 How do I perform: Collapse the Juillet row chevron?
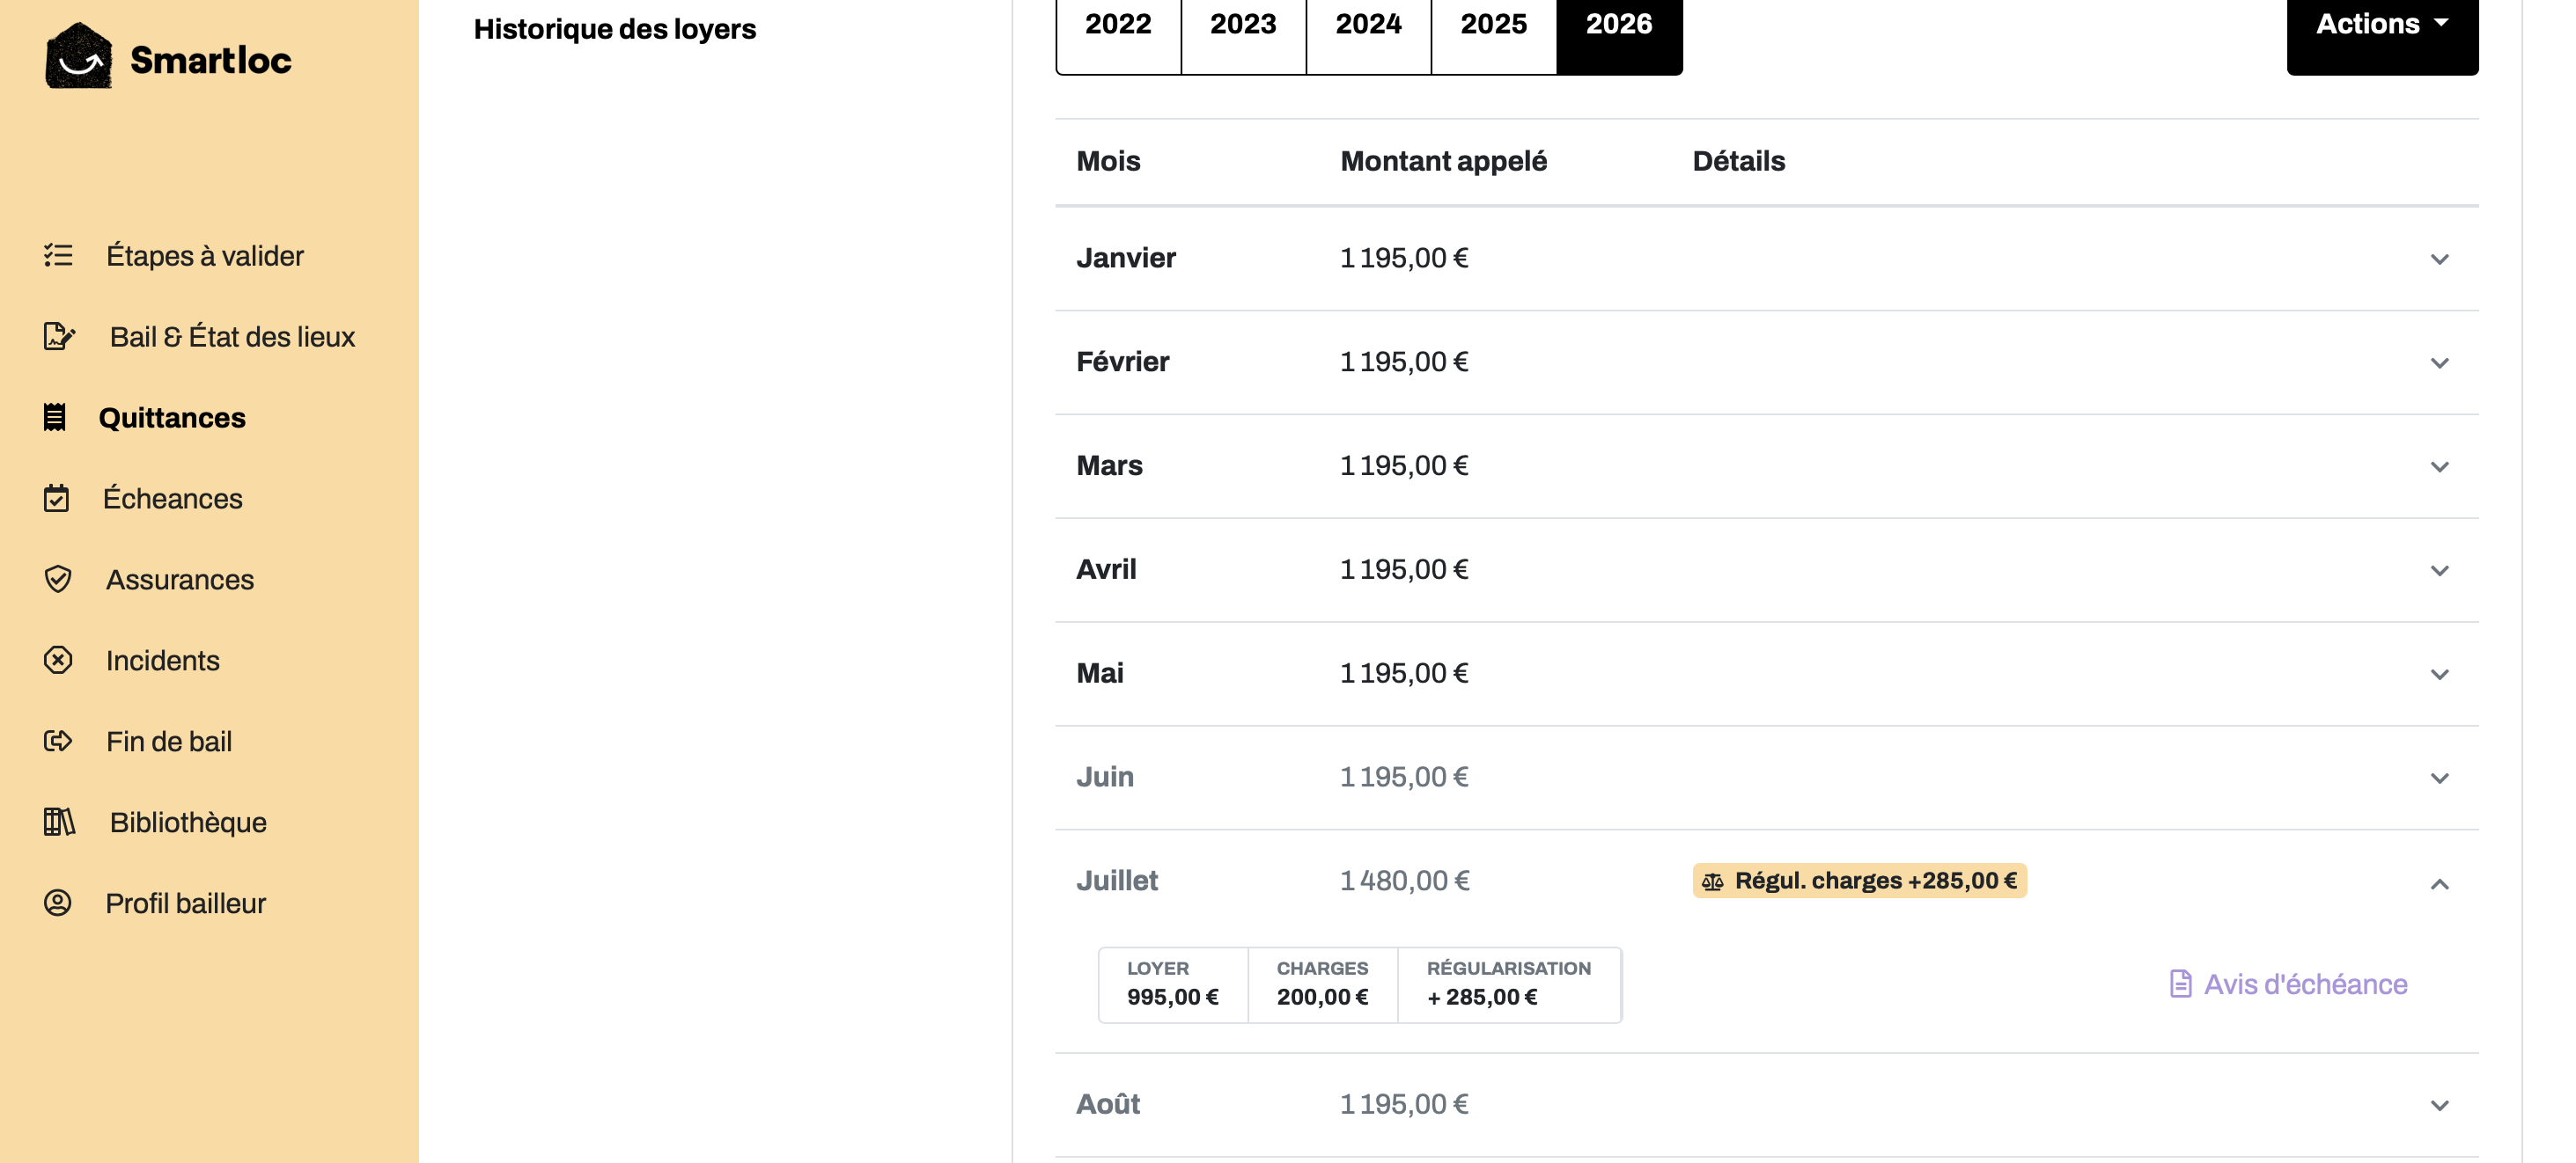click(x=2439, y=884)
